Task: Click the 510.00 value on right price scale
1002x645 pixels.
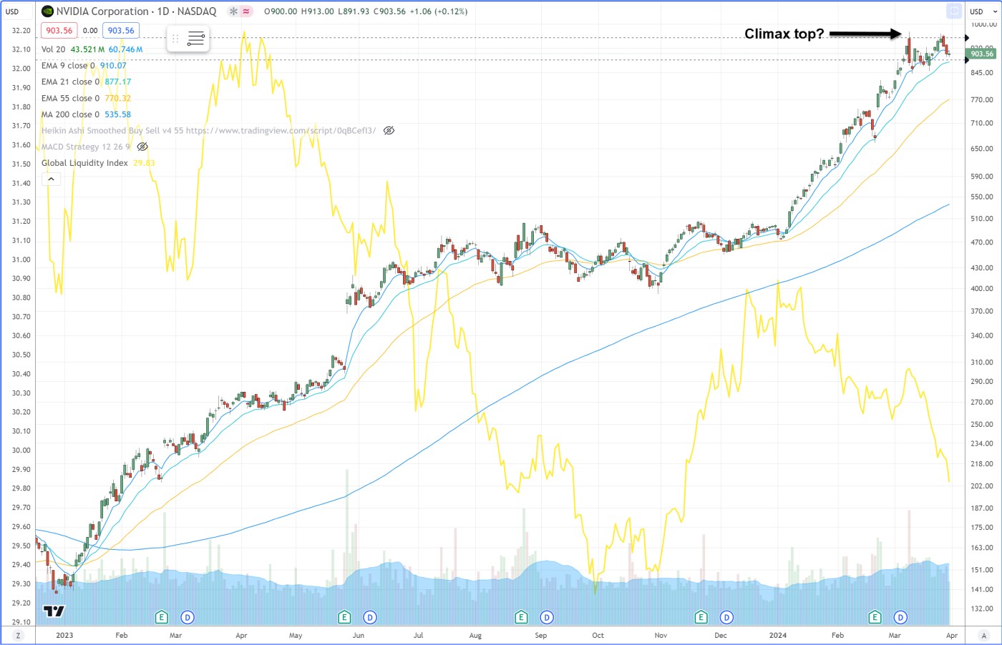Action: 981,219
